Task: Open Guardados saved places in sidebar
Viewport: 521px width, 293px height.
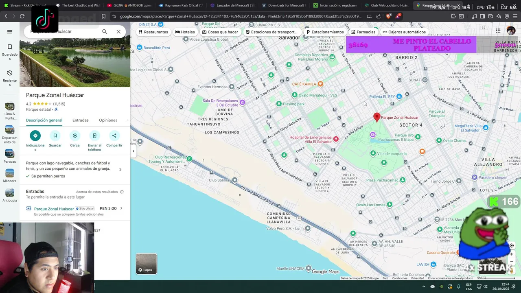Action: [10, 52]
